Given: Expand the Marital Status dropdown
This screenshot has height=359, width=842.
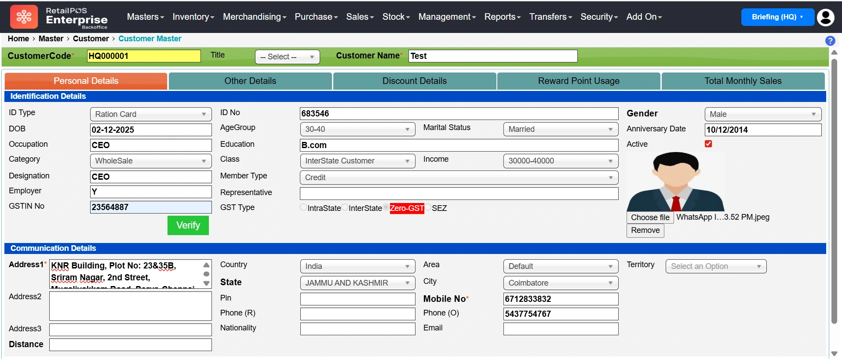Looking at the screenshot, I should (560, 129).
